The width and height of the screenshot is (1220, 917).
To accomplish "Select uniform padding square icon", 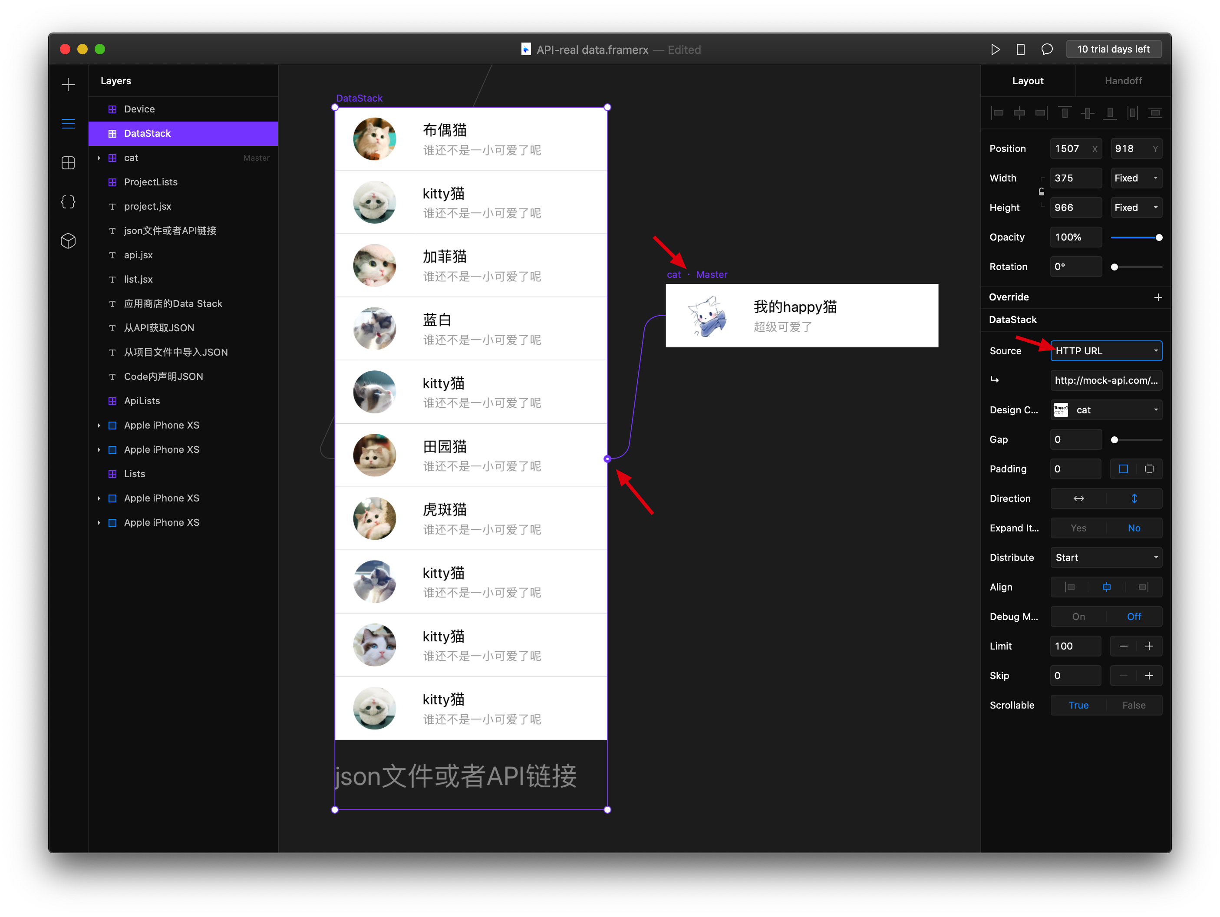I will click(x=1123, y=468).
